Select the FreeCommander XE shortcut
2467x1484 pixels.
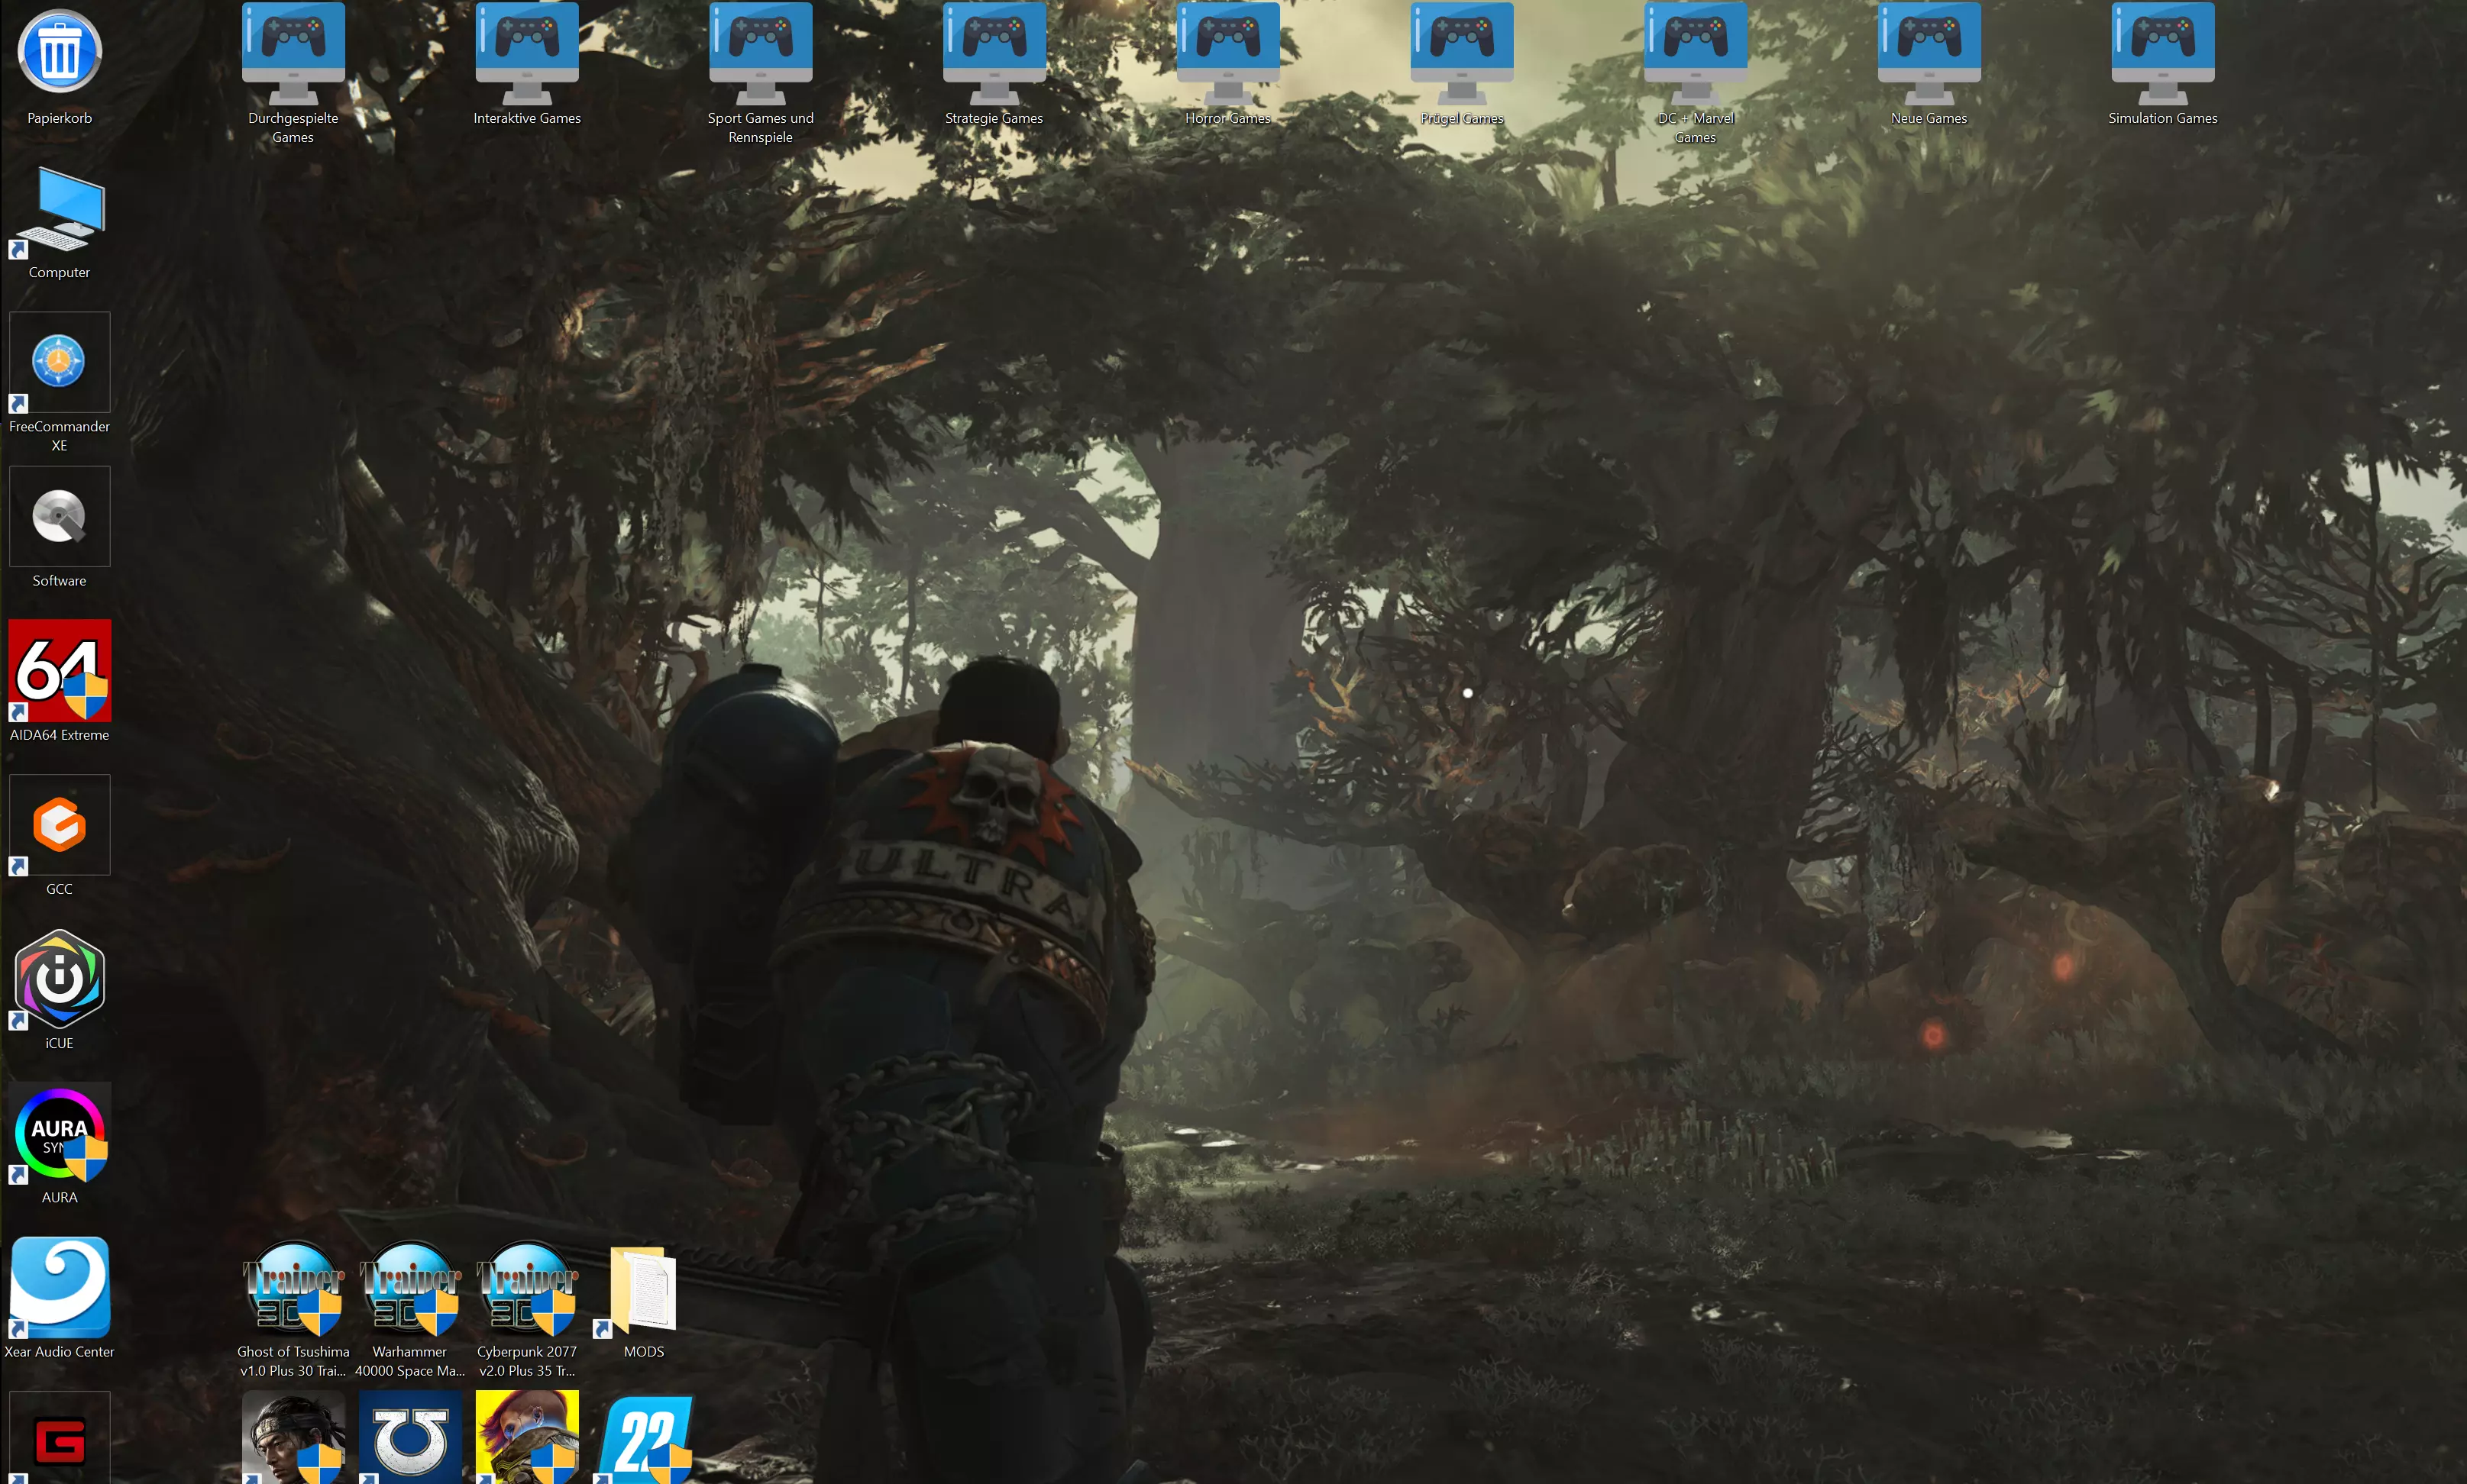tap(59, 362)
